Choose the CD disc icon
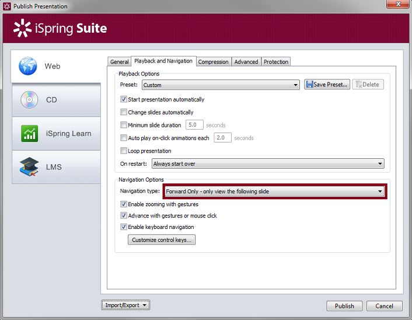The image size is (412, 320). [29, 100]
